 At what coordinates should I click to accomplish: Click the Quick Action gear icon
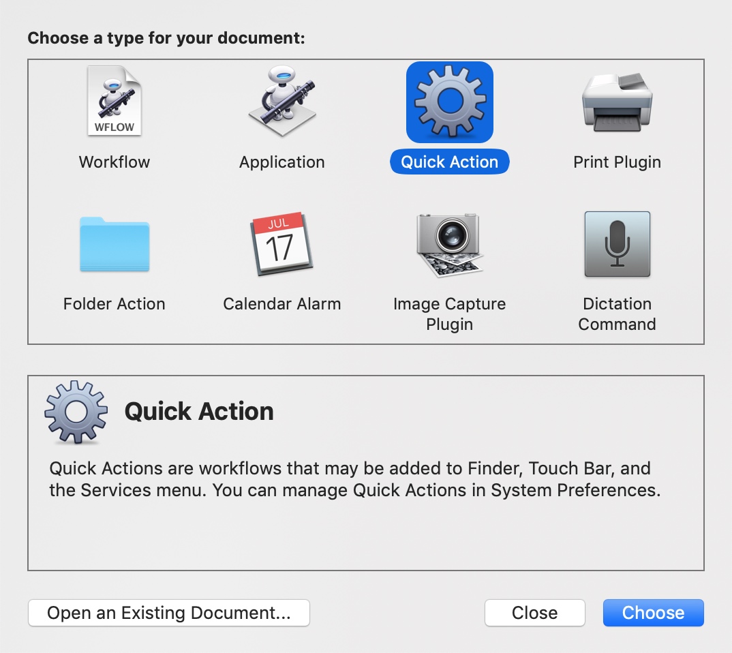point(450,102)
